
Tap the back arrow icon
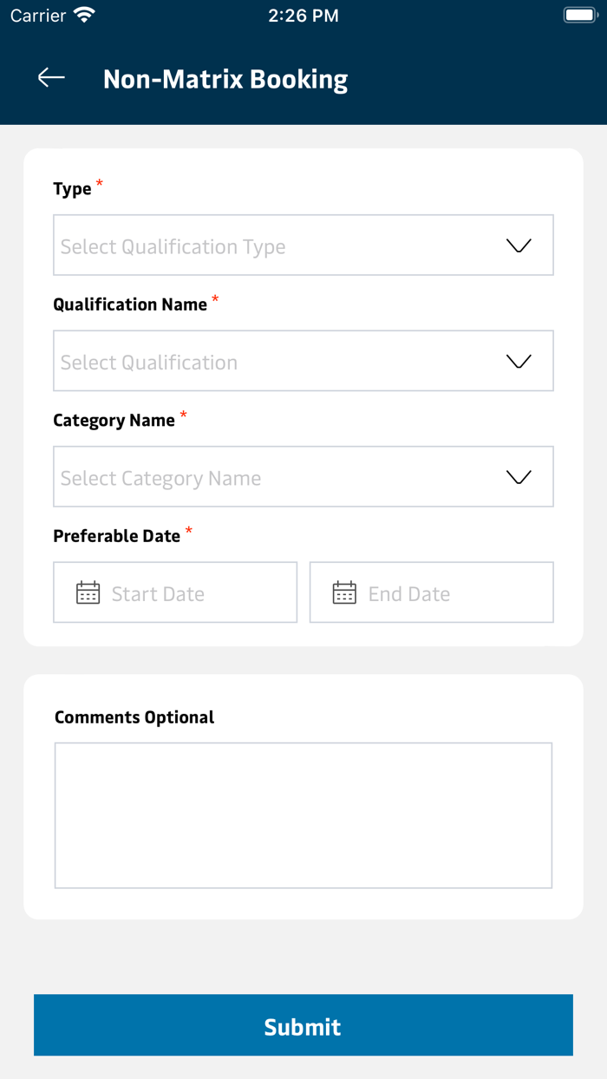[51, 78]
